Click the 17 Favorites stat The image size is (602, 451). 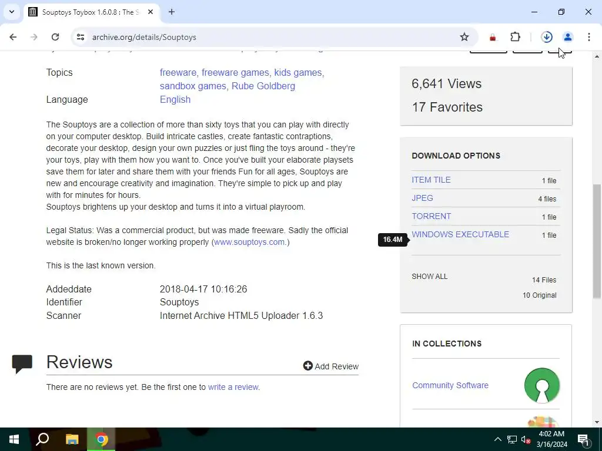[447, 107]
